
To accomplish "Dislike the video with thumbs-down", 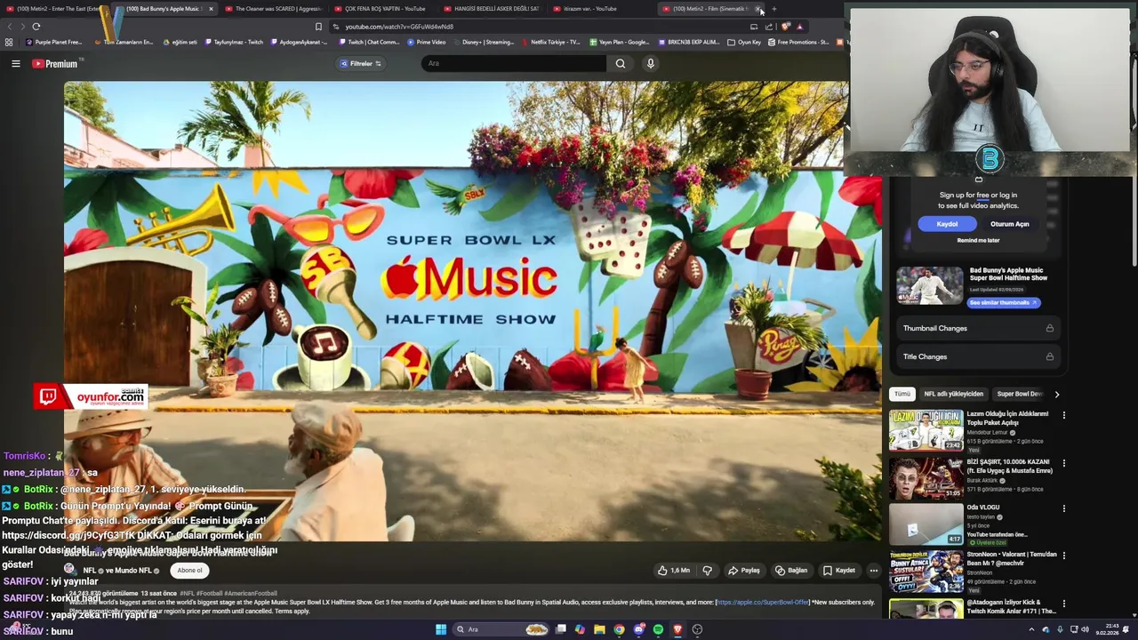I will click(x=707, y=571).
